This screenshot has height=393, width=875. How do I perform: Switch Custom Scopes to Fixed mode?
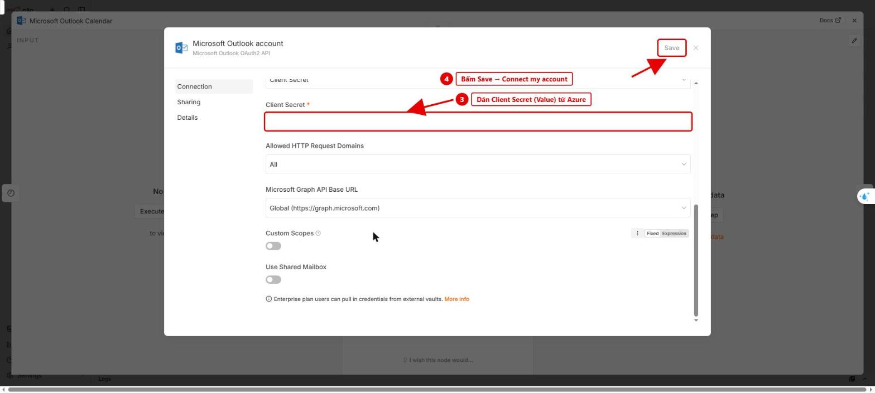click(652, 234)
